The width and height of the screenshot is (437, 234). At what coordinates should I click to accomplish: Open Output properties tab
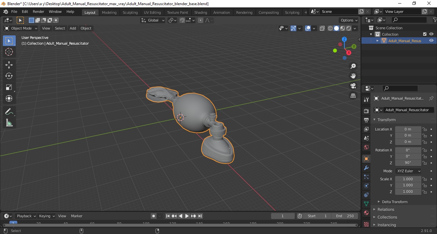point(366,120)
